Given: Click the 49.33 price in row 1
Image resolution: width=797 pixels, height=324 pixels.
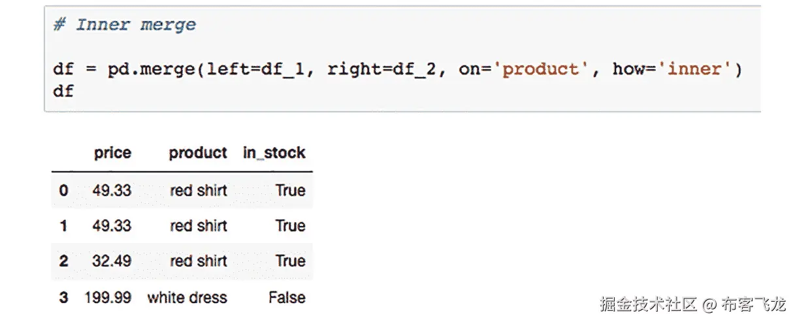Looking at the screenshot, I should pyautogui.click(x=112, y=226).
